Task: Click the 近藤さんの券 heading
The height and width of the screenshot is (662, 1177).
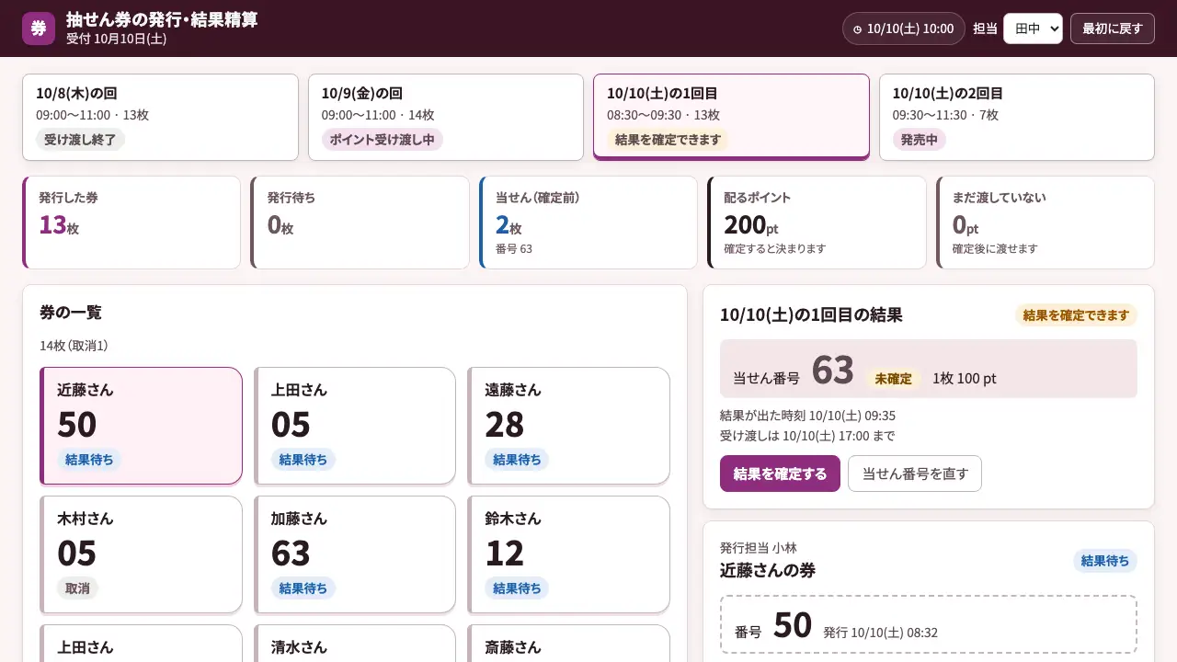Action: [x=768, y=570]
